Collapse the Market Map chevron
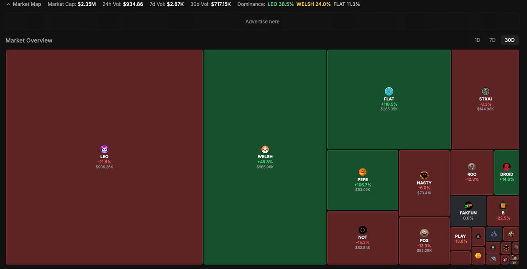 click(x=9, y=4)
